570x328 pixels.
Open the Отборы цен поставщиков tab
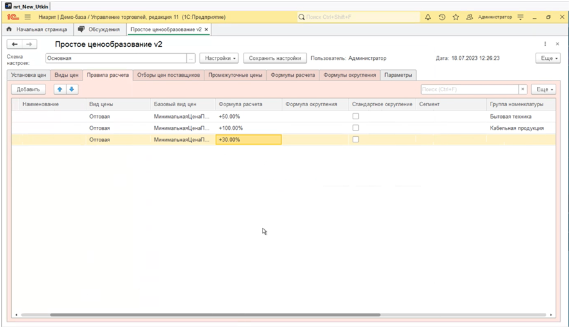click(168, 75)
